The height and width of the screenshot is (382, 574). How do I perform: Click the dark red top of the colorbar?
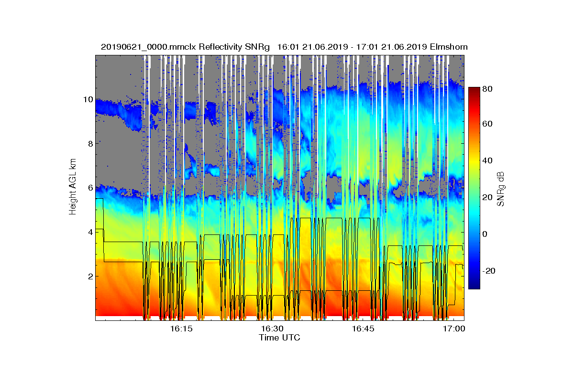[474, 90]
